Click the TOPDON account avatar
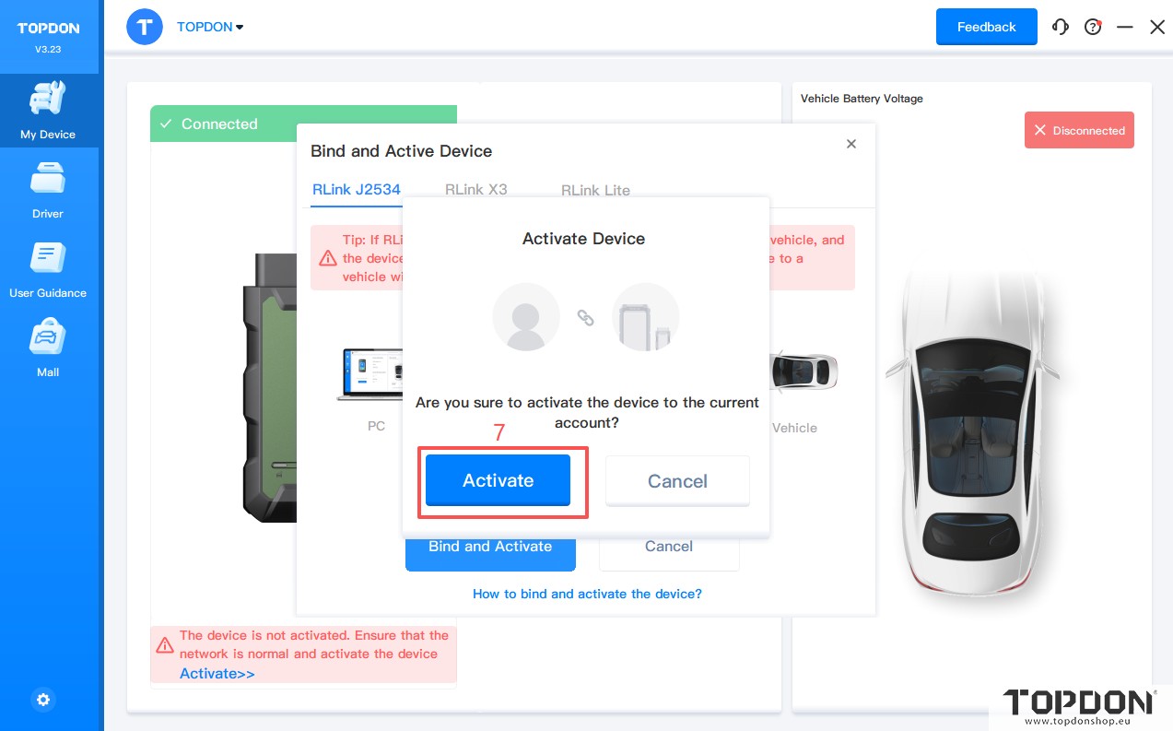Screen dimensions: 1173x731 point(145,27)
